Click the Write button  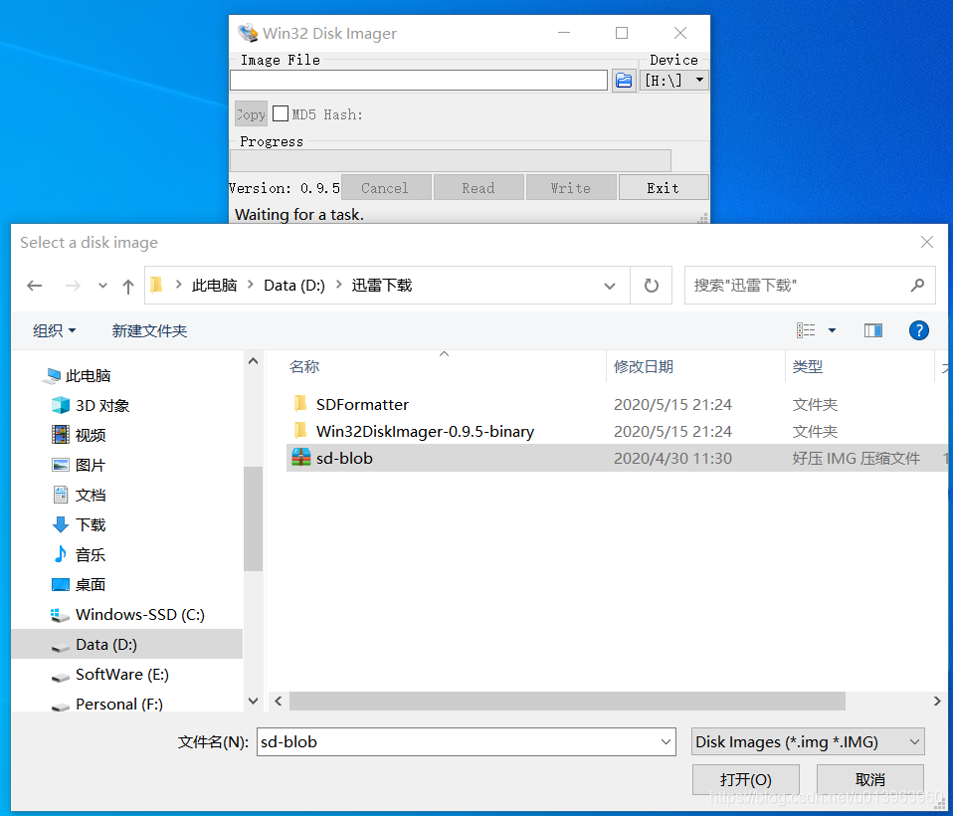[x=571, y=188]
